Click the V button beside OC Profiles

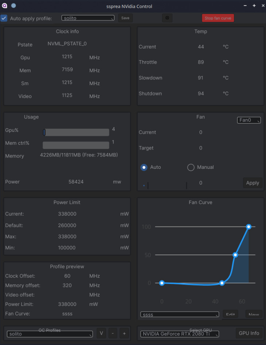101,333
